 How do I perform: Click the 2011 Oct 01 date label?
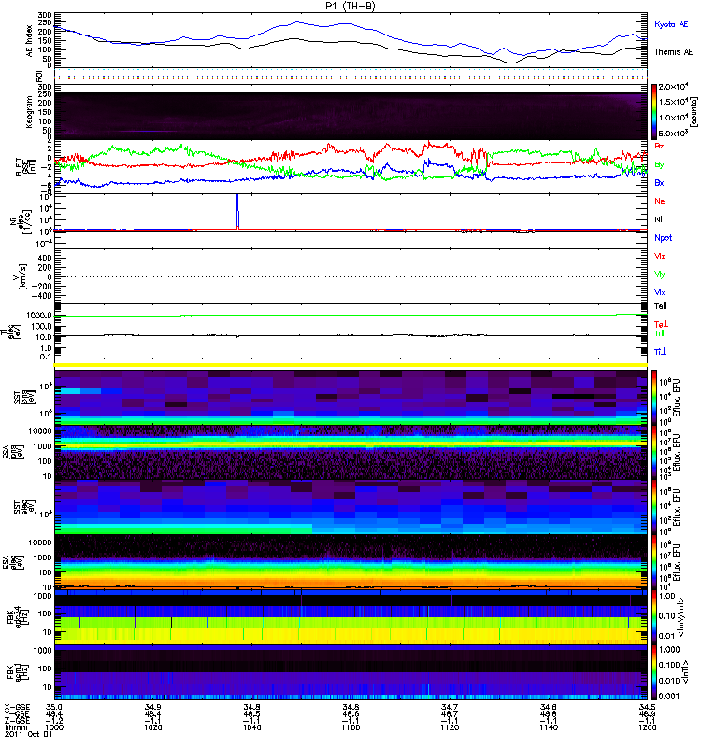28,734
